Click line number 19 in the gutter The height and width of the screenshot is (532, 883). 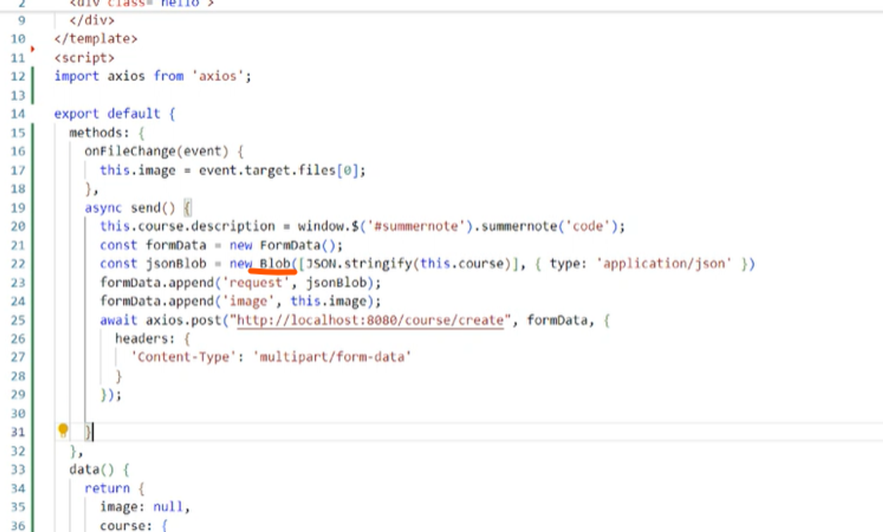coord(18,208)
